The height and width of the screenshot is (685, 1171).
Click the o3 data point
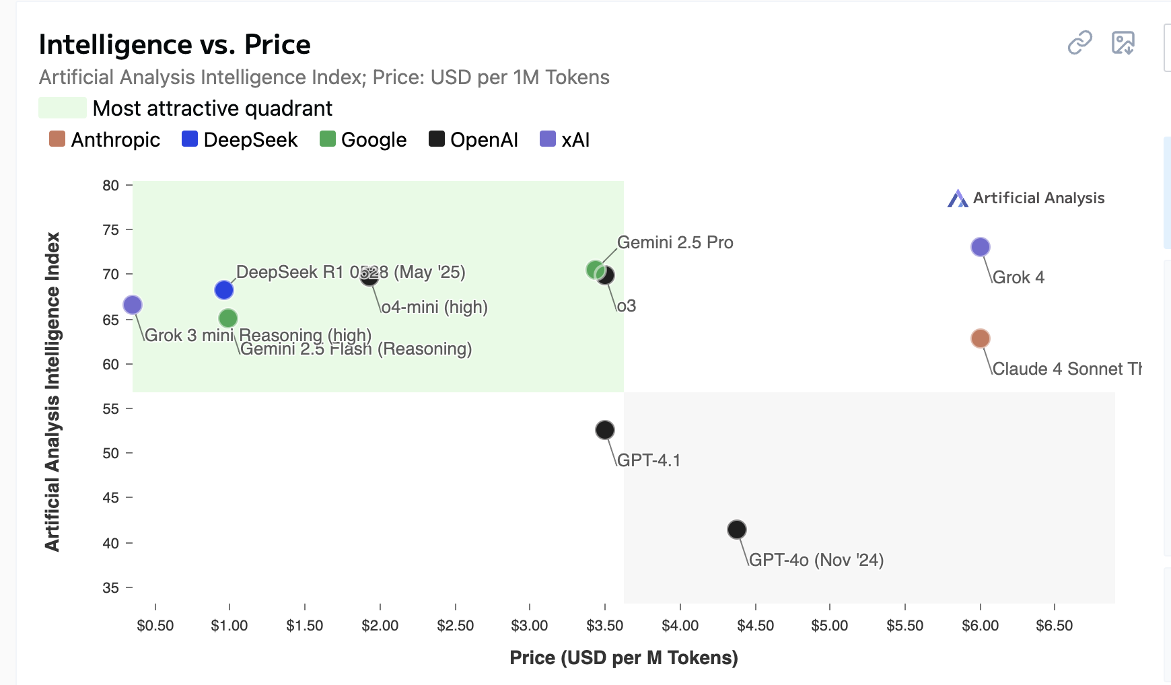608,276
